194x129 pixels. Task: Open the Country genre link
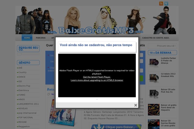point(22,72)
